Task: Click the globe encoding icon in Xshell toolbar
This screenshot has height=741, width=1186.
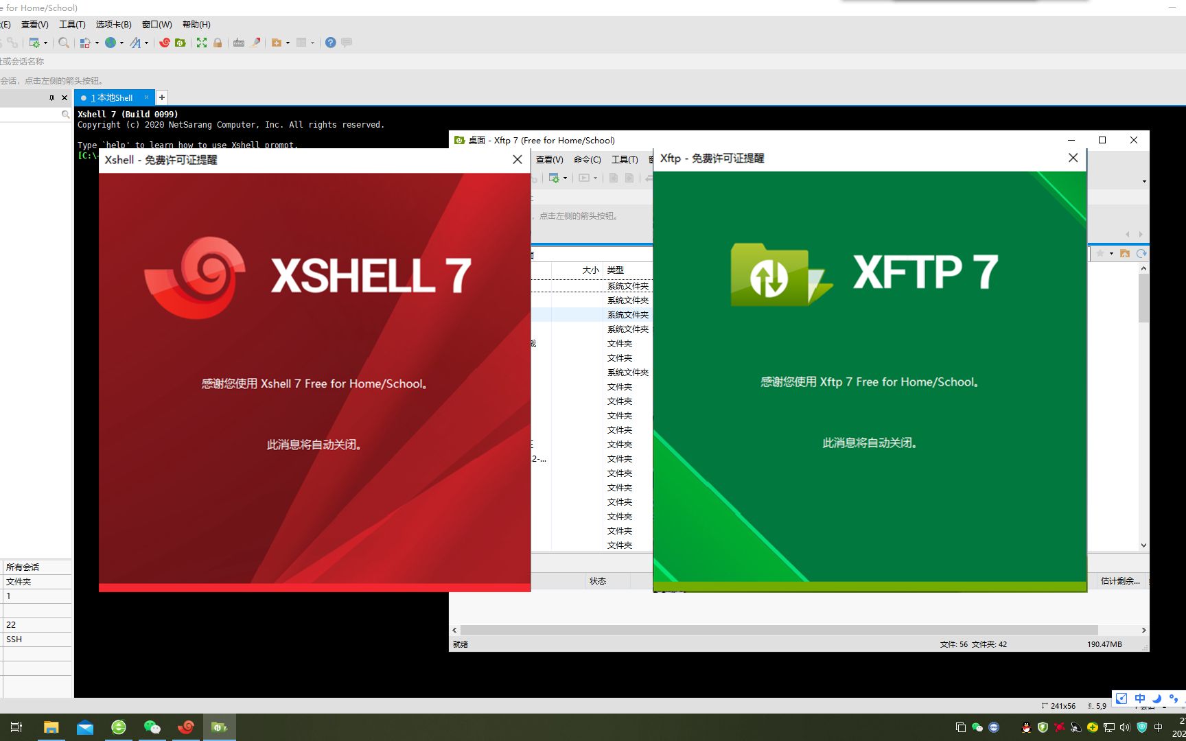Action: (x=111, y=43)
